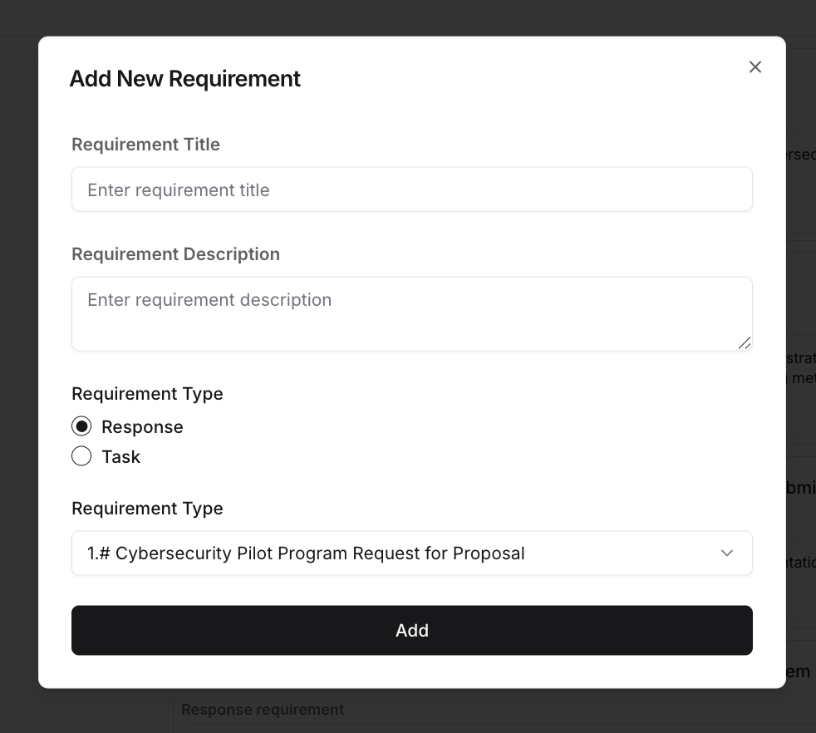Click the Requirement Type label above the dropdown
This screenshot has height=733, width=816.
(147, 509)
